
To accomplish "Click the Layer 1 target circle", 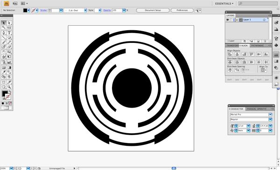I will 264,20.
